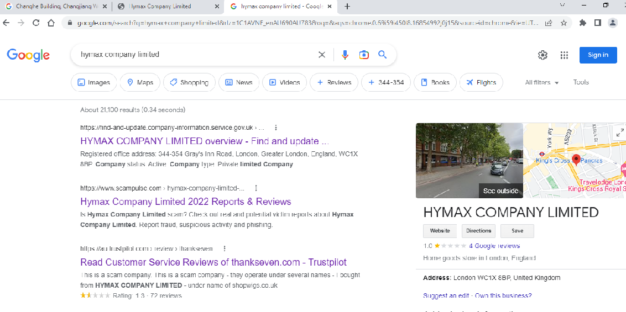
Task: Click the find-and-update gov.uk URL text
Action: 172,128
